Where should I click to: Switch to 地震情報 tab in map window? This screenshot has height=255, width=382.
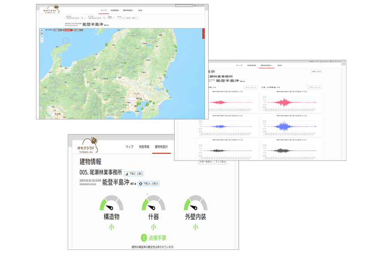pos(115,9)
